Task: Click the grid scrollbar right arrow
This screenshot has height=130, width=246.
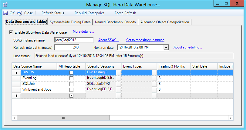Action: pyautogui.click(x=231, y=118)
